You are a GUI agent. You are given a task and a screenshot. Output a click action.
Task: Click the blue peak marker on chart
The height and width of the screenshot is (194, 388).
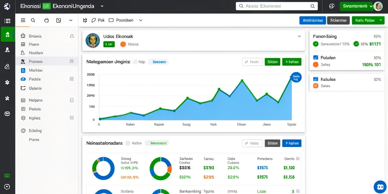click(296, 77)
